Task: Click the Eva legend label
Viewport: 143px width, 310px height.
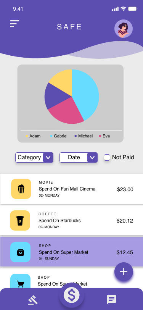Action: click(106, 136)
